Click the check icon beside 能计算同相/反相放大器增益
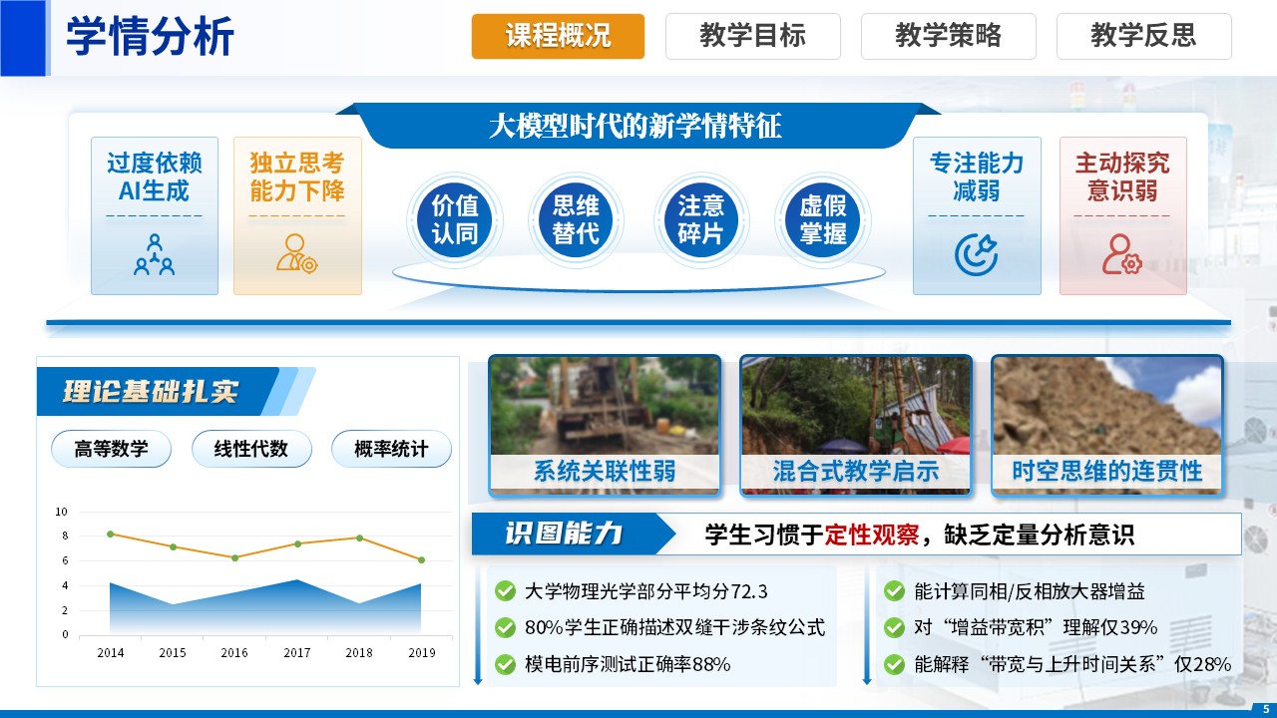 click(x=894, y=591)
